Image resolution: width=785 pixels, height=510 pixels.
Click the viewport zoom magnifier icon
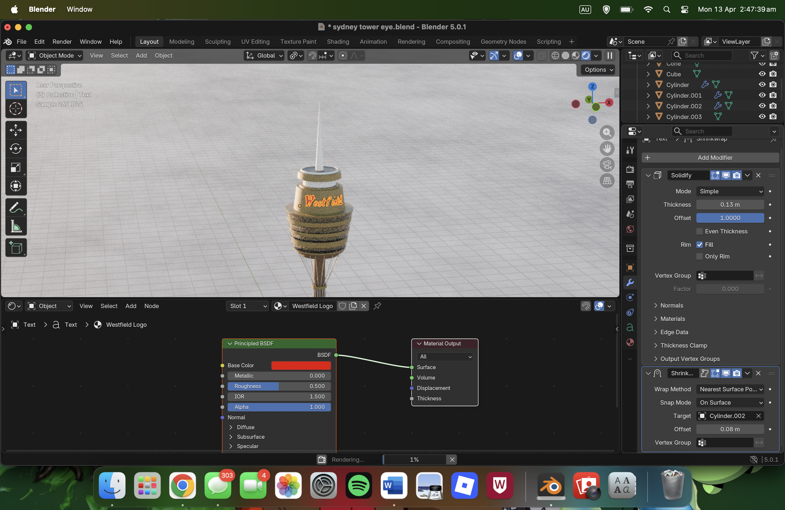(607, 133)
